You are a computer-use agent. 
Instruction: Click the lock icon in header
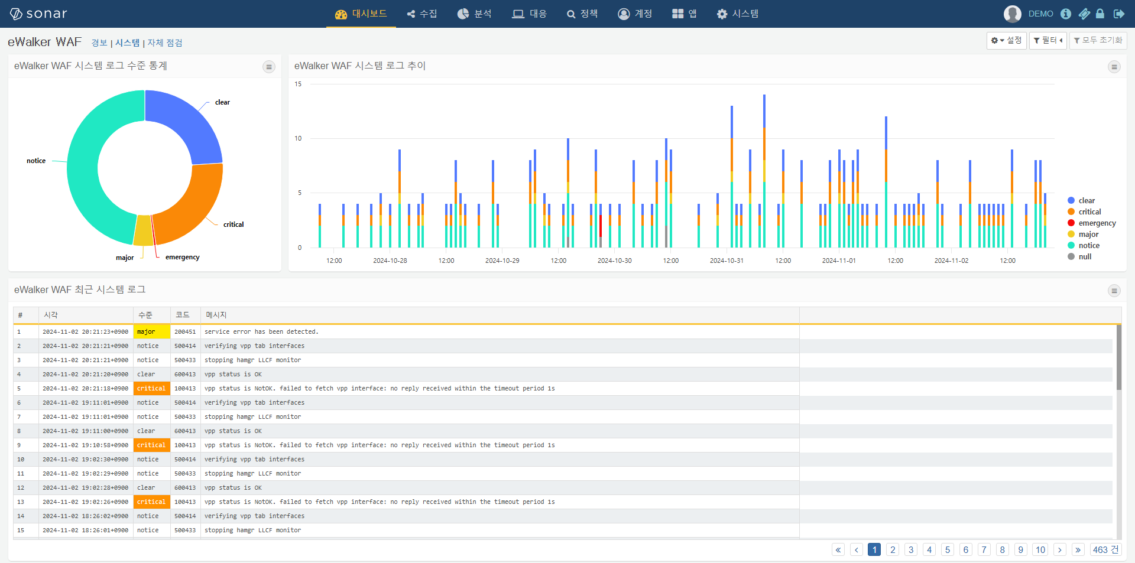(x=1100, y=14)
